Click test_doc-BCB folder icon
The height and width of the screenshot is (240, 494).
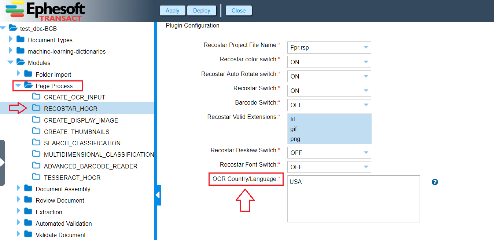pos(13,28)
